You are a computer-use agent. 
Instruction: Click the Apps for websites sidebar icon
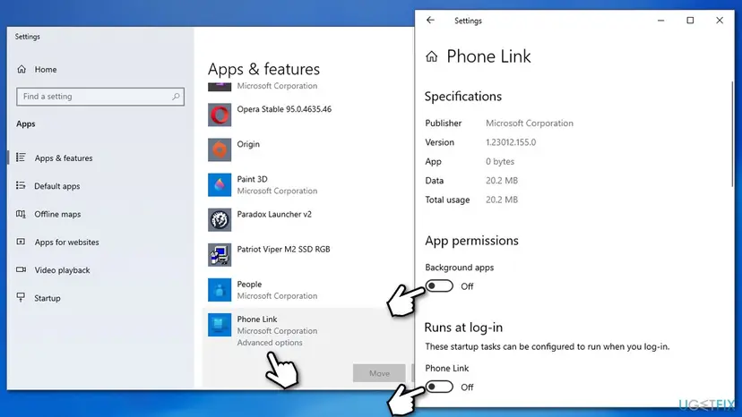click(21, 242)
